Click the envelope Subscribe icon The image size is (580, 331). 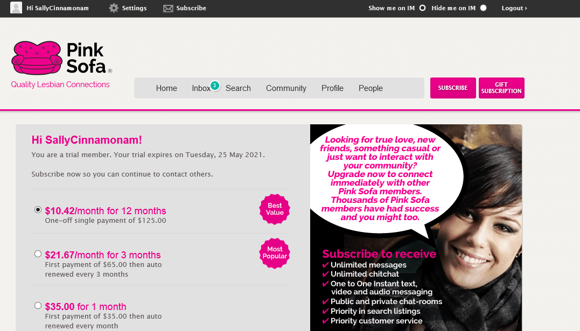(x=168, y=8)
